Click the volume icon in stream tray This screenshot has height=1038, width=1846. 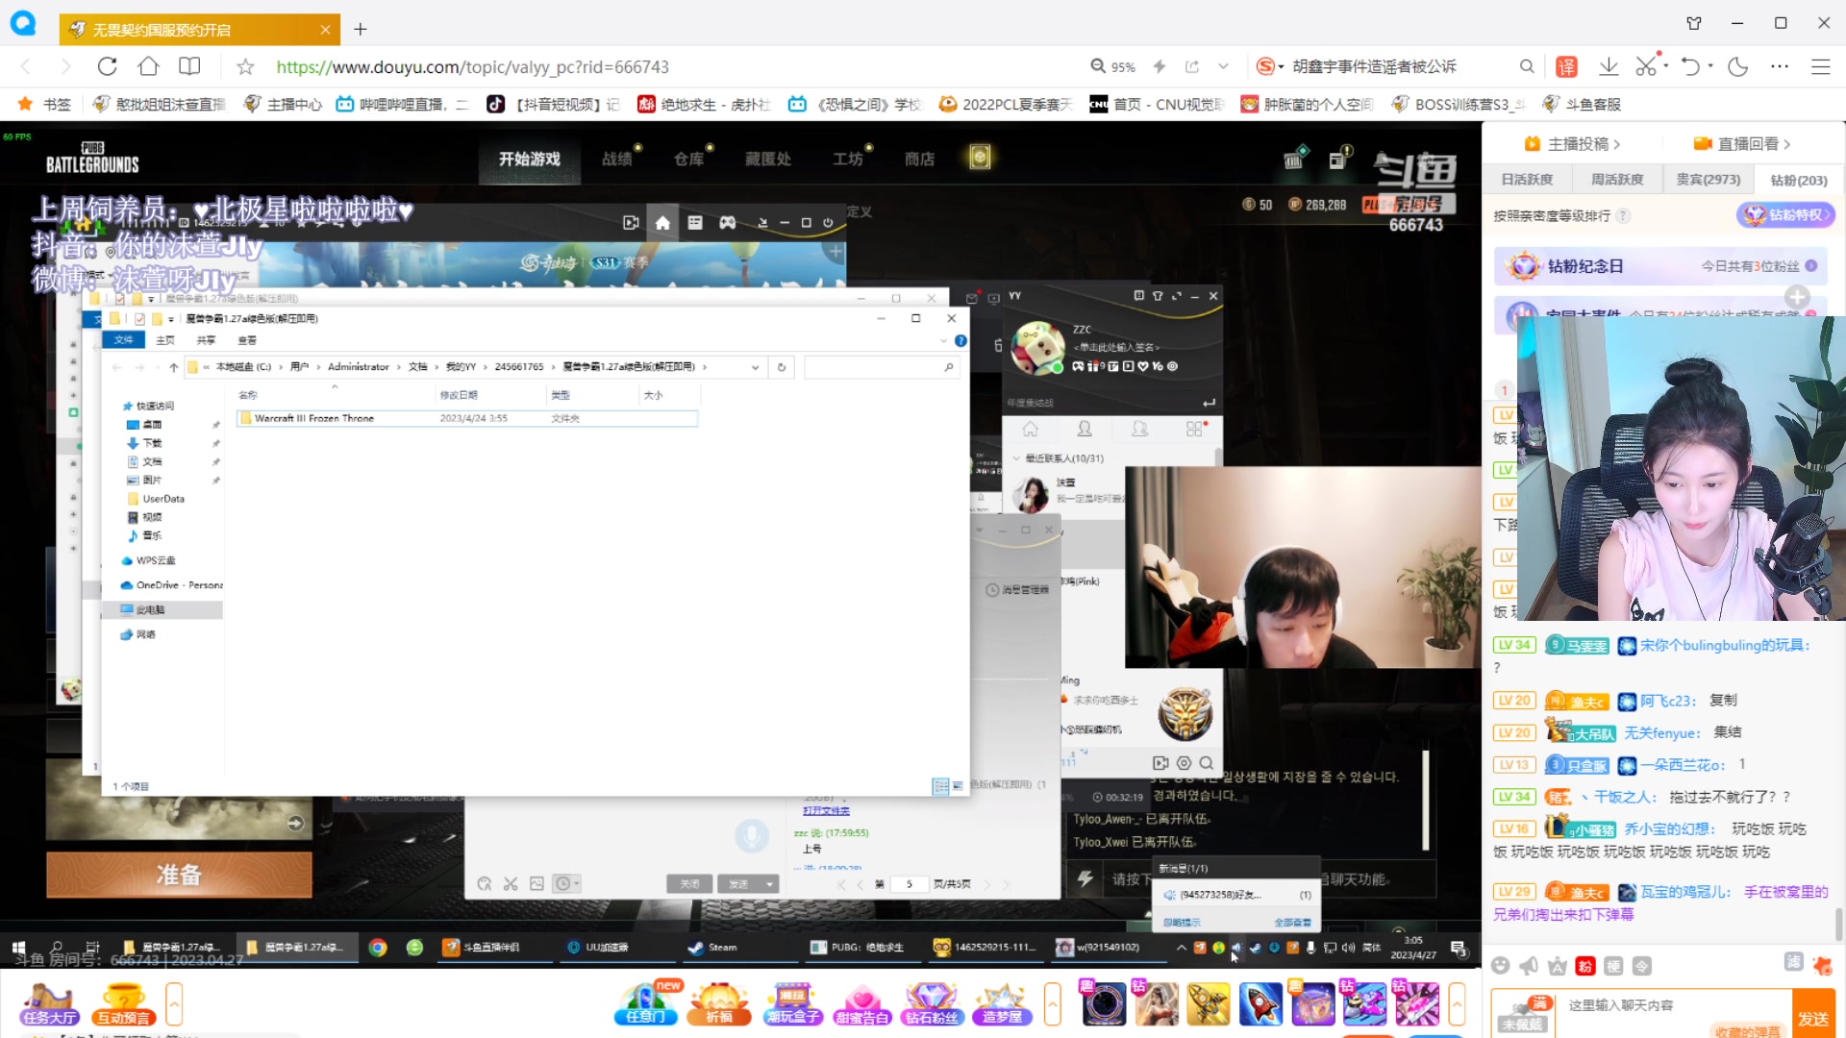(x=1348, y=948)
